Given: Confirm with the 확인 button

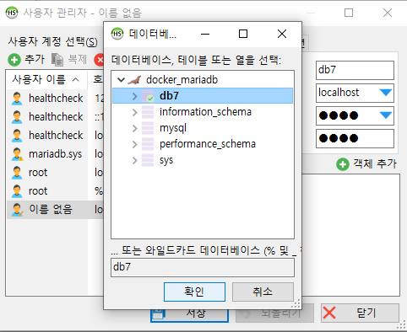Looking at the screenshot, I should (x=194, y=292).
